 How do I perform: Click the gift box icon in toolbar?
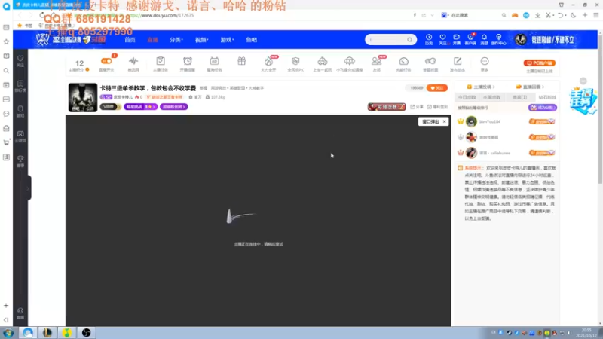(x=241, y=61)
